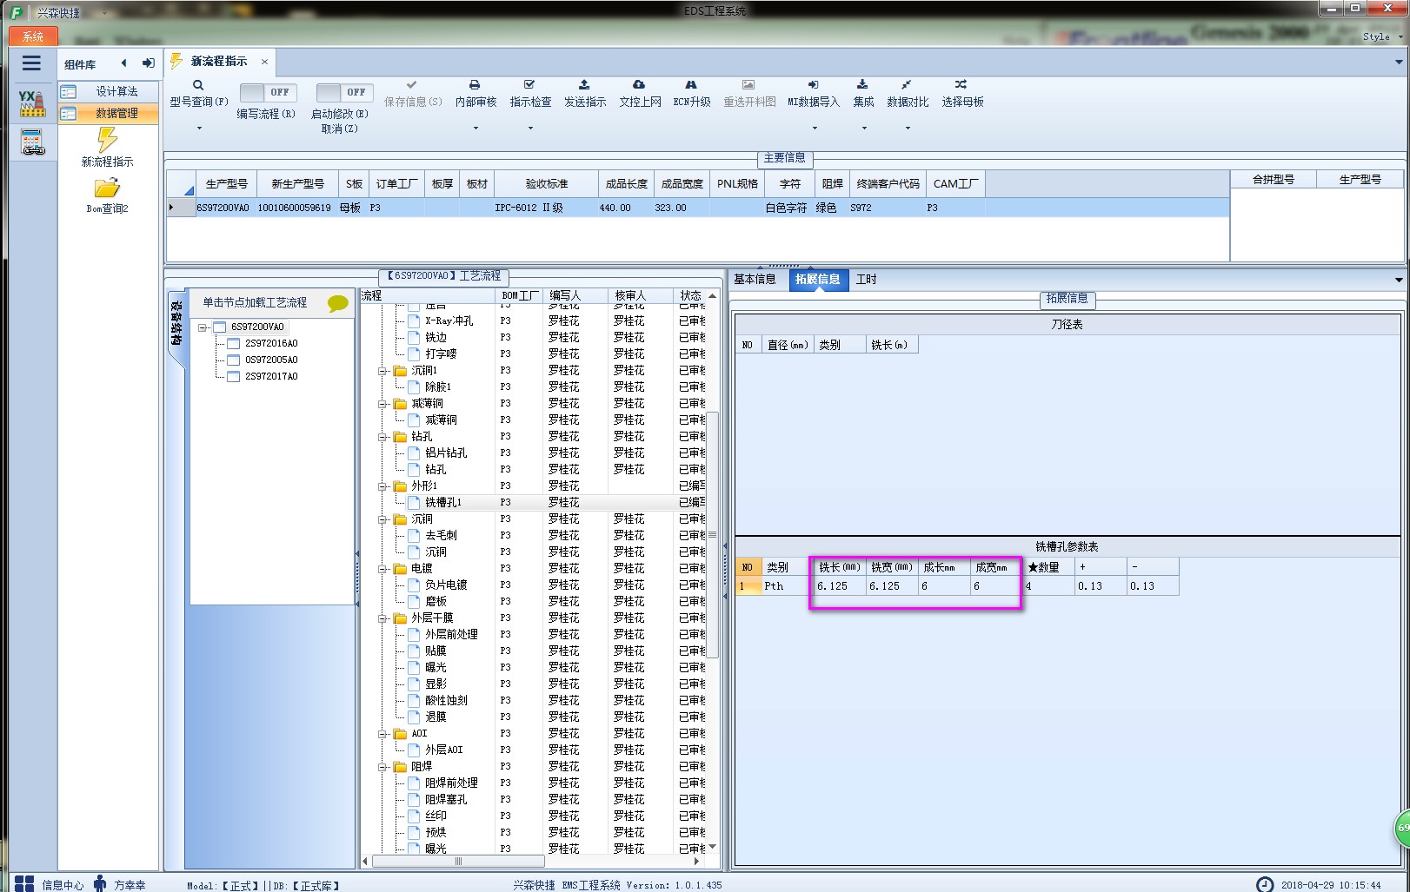
Task: Open the hamburger menu in sidebar
Action: (31, 63)
